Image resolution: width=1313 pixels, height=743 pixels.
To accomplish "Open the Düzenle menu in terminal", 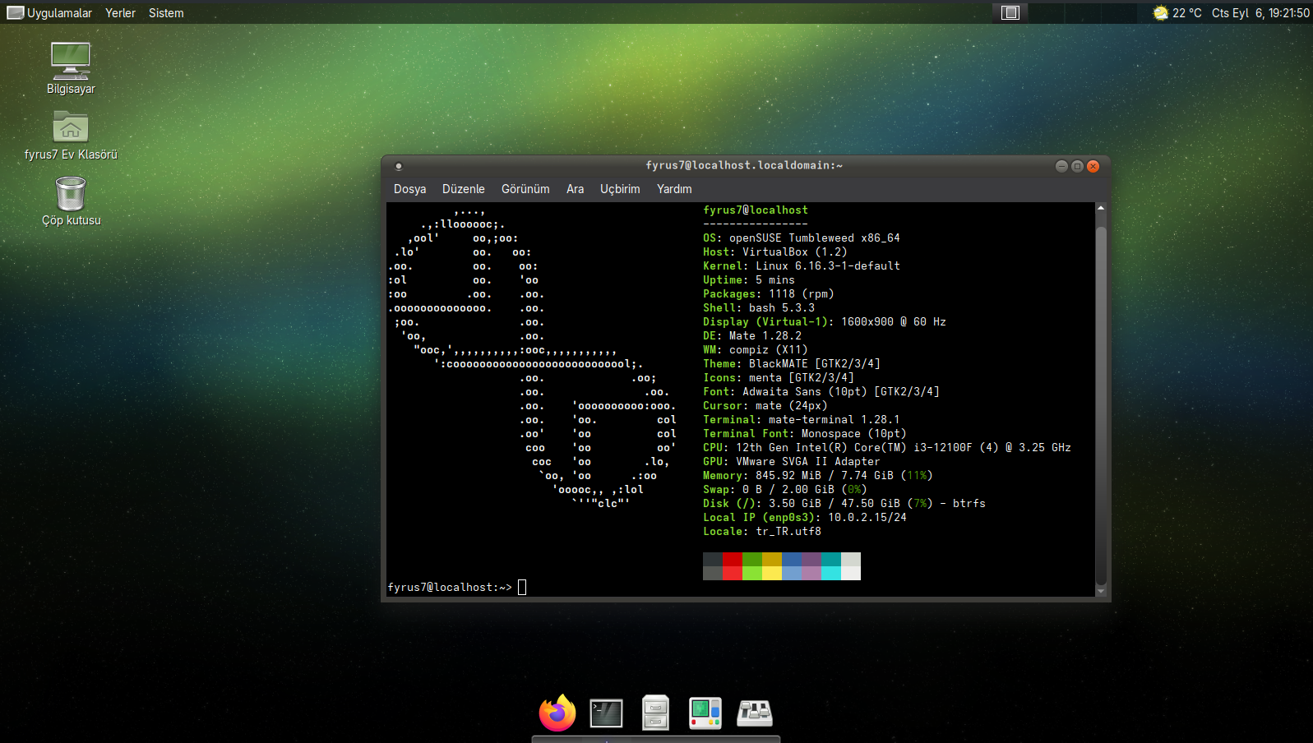I will [x=464, y=189].
